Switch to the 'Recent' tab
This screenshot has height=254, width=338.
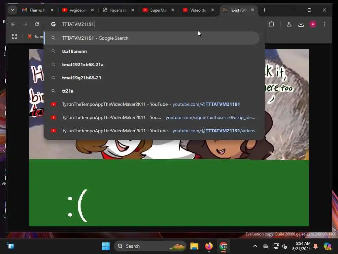pyautogui.click(x=115, y=10)
